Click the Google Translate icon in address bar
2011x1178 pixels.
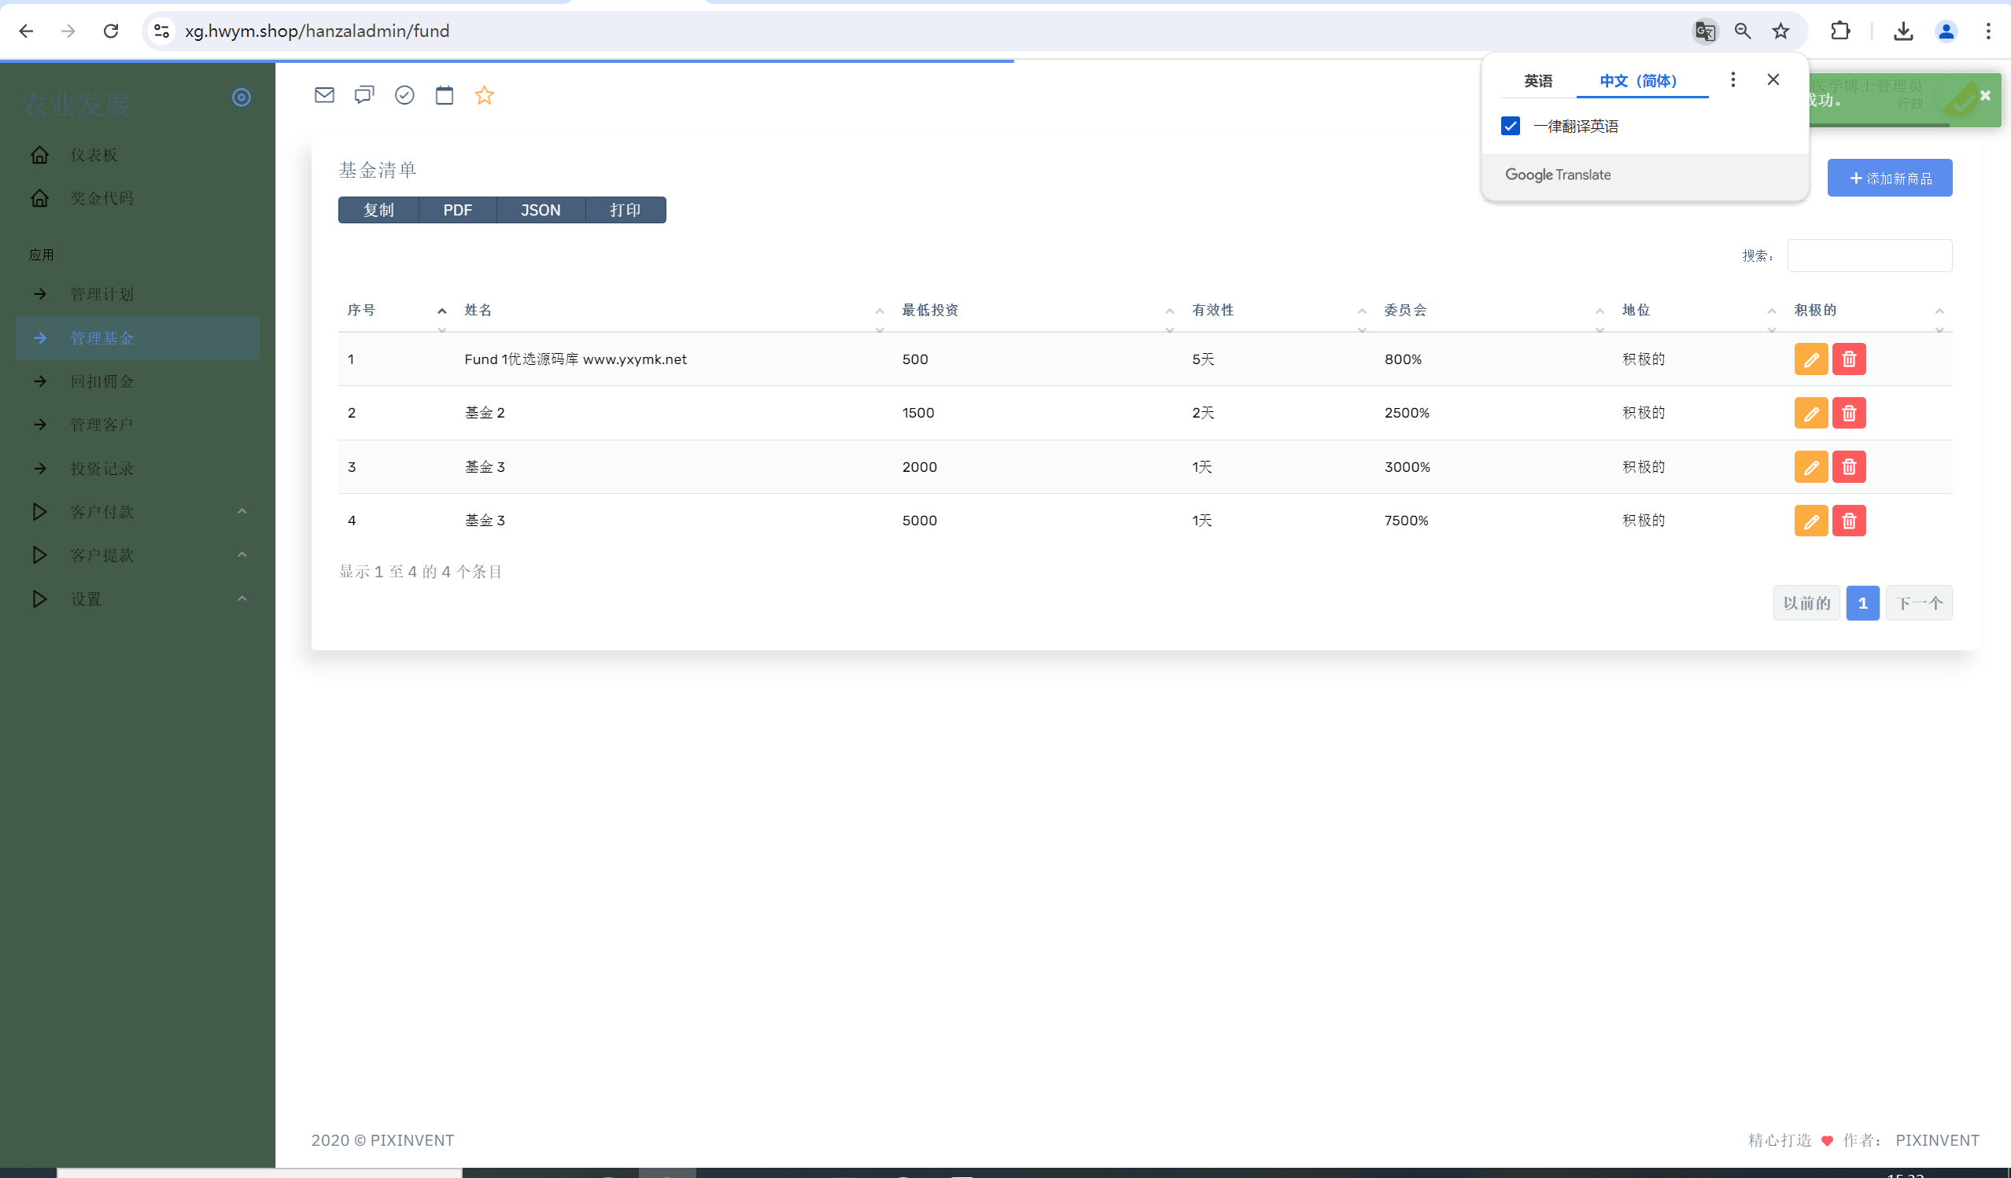click(x=1706, y=31)
